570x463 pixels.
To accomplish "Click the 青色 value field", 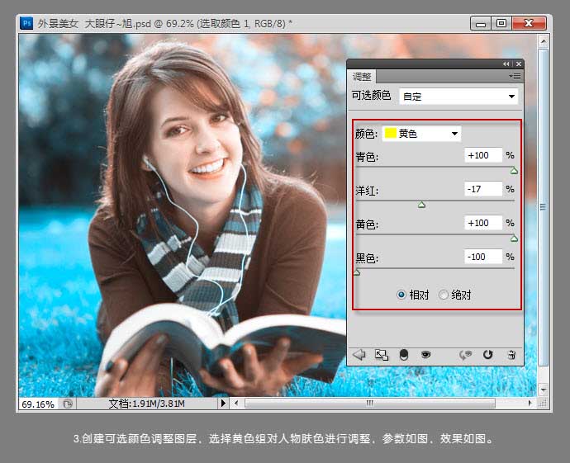I will point(483,155).
